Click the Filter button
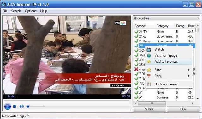 [183, 109]
